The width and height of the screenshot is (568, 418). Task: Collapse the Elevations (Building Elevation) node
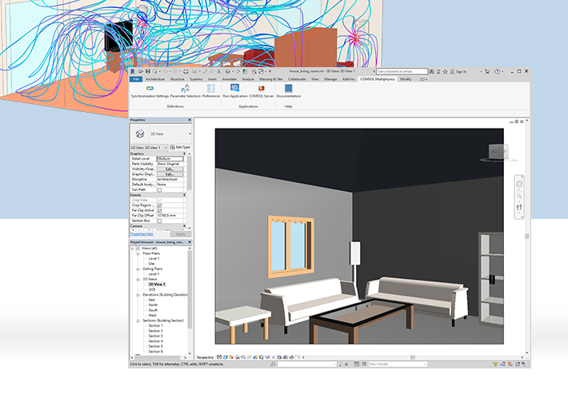(138, 295)
